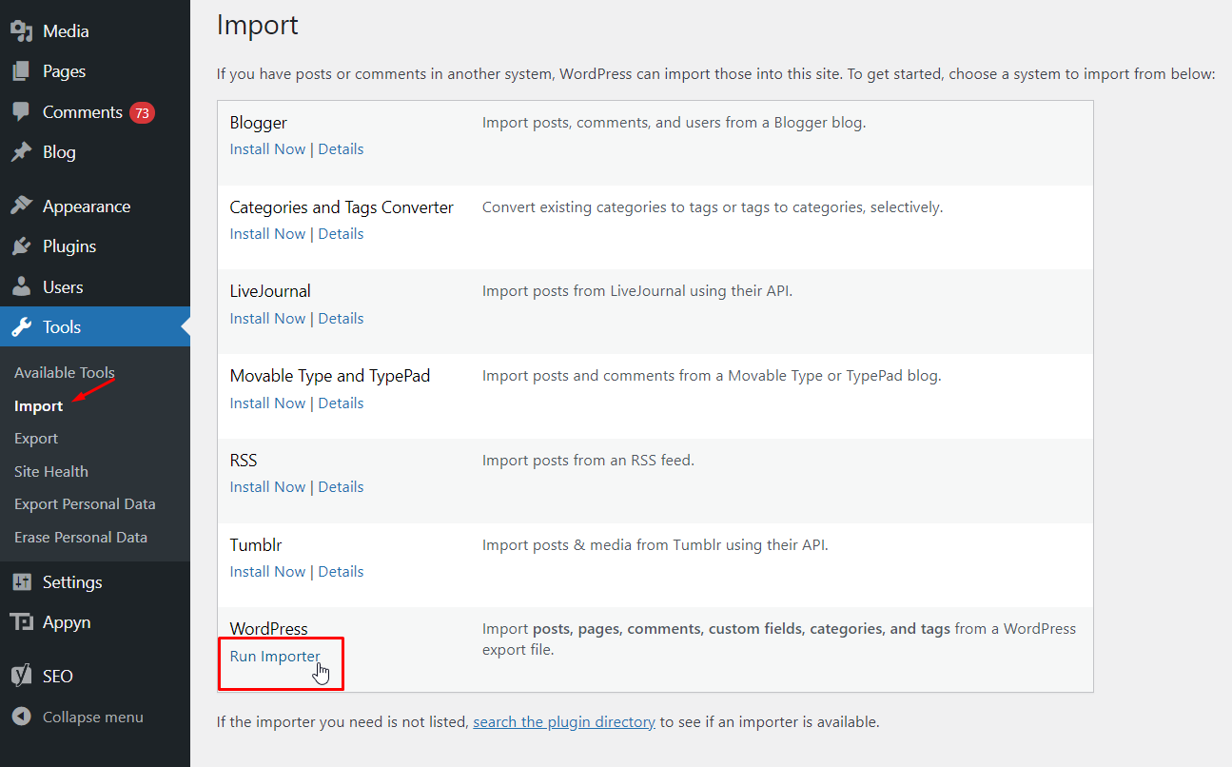Click the Yoast SEO icon
1232x767 pixels.
[21, 677]
